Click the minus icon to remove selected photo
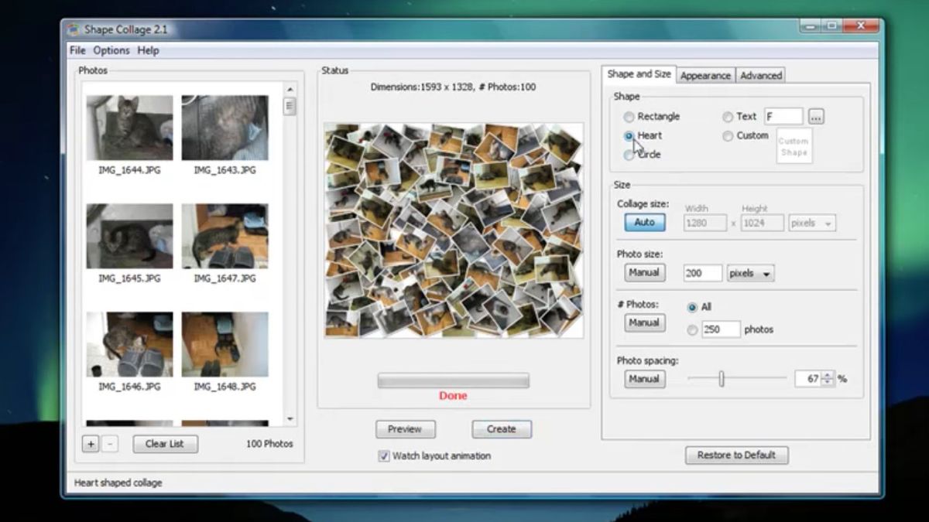This screenshot has height=522, width=929. pyautogui.click(x=108, y=444)
